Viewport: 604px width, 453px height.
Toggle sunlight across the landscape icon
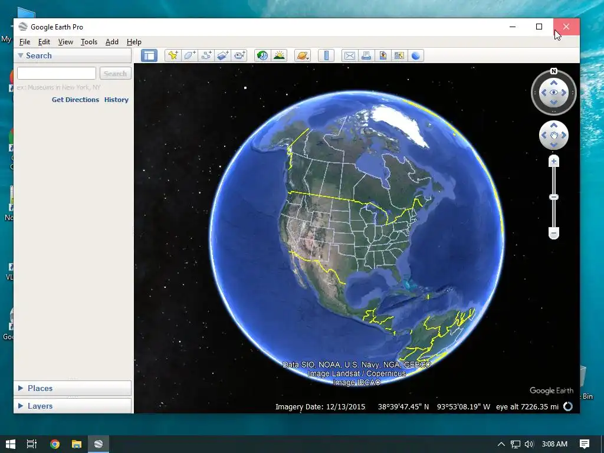[279, 55]
